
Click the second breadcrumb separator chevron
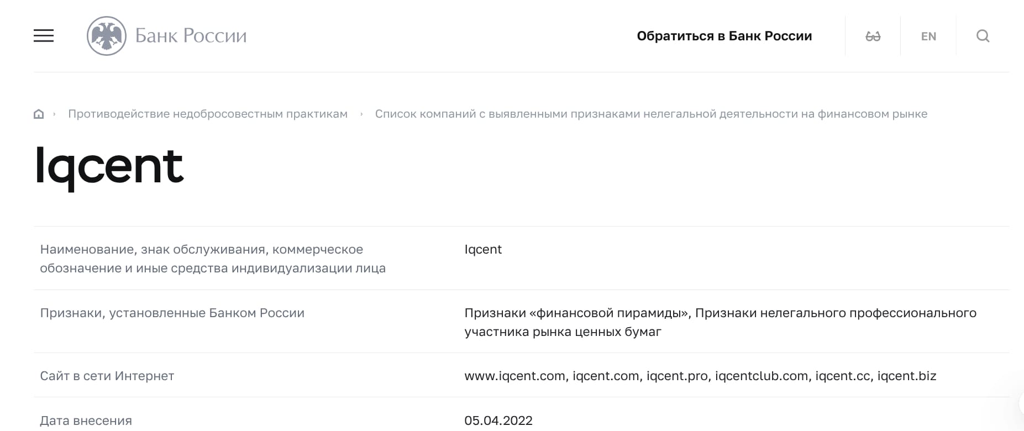[x=361, y=114]
